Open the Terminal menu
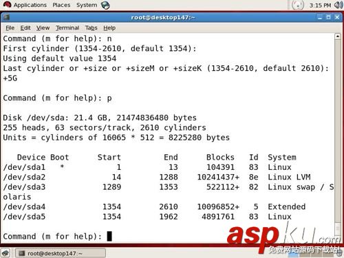 (x=67, y=28)
